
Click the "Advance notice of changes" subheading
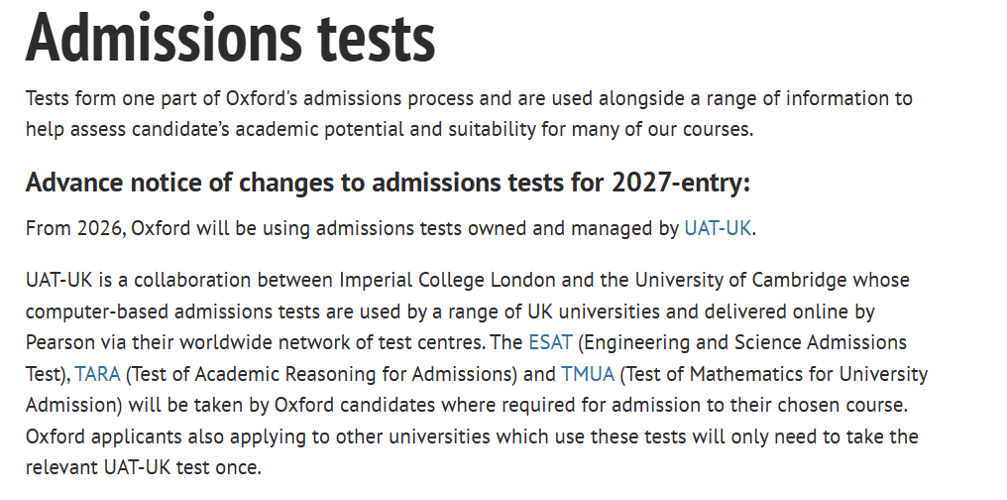[x=228, y=183]
